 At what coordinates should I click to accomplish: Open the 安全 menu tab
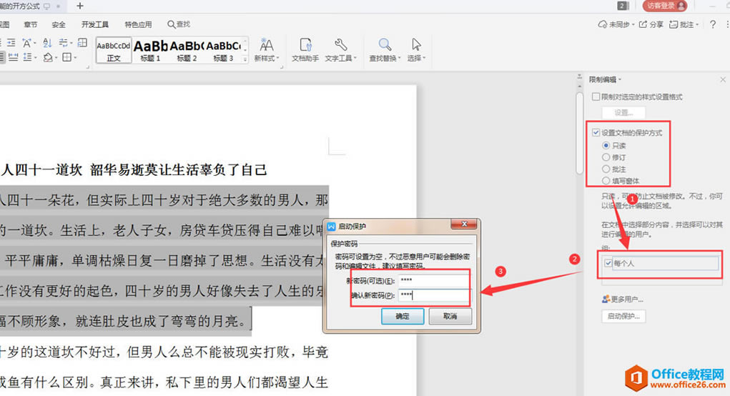(x=59, y=25)
